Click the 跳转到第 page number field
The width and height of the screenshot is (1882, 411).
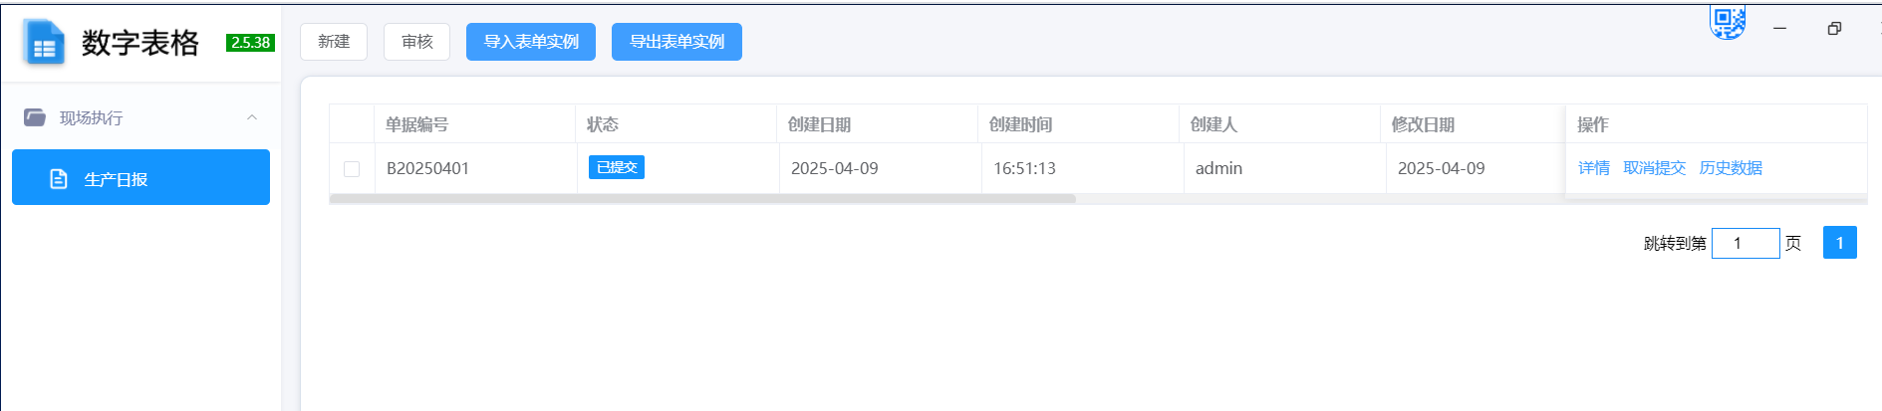(1746, 243)
